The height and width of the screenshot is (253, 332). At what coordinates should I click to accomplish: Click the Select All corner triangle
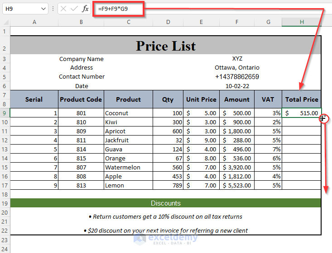coord(5,22)
